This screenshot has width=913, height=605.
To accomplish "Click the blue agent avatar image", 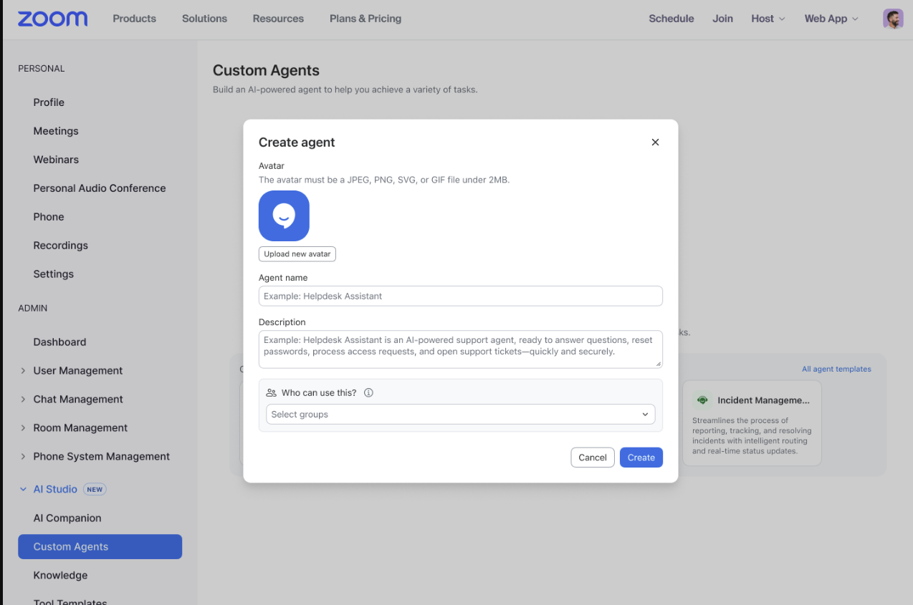I will point(284,216).
